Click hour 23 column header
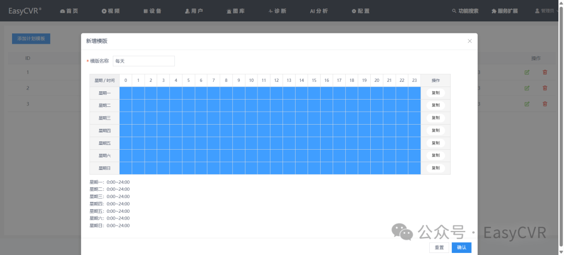 coord(414,80)
